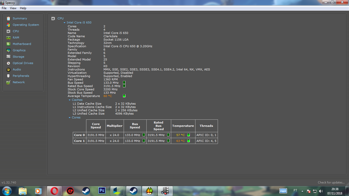Open the red hexagon app on taskbar
Image resolution: width=349 pixels, height=196 pixels.
click(x=70, y=191)
